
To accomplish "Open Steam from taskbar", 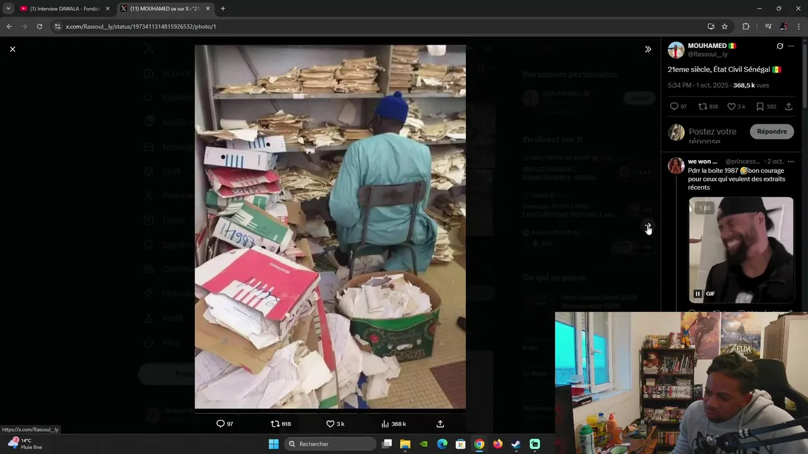I will point(516,444).
